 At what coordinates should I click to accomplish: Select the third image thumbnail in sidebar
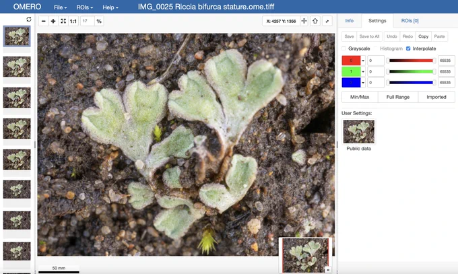[x=17, y=98]
